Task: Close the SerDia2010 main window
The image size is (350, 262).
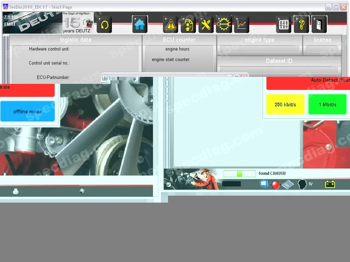Action: 343,7
